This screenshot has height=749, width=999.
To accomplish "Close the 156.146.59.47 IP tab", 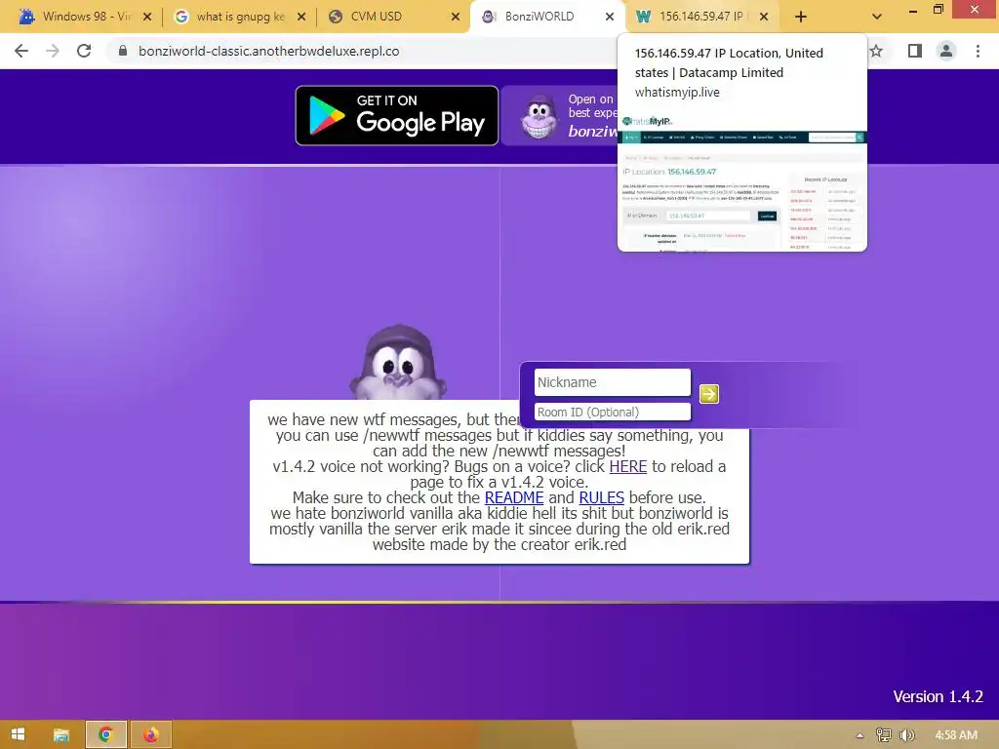I will 764,17.
